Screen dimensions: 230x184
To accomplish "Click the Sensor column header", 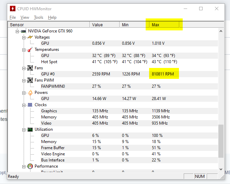I will click(x=49, y=25).
